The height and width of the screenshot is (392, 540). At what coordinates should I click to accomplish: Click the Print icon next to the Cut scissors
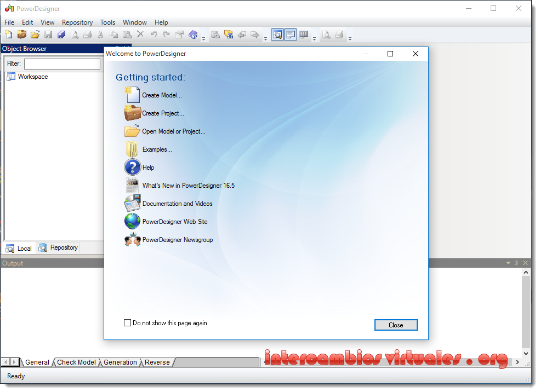point(88,34)
